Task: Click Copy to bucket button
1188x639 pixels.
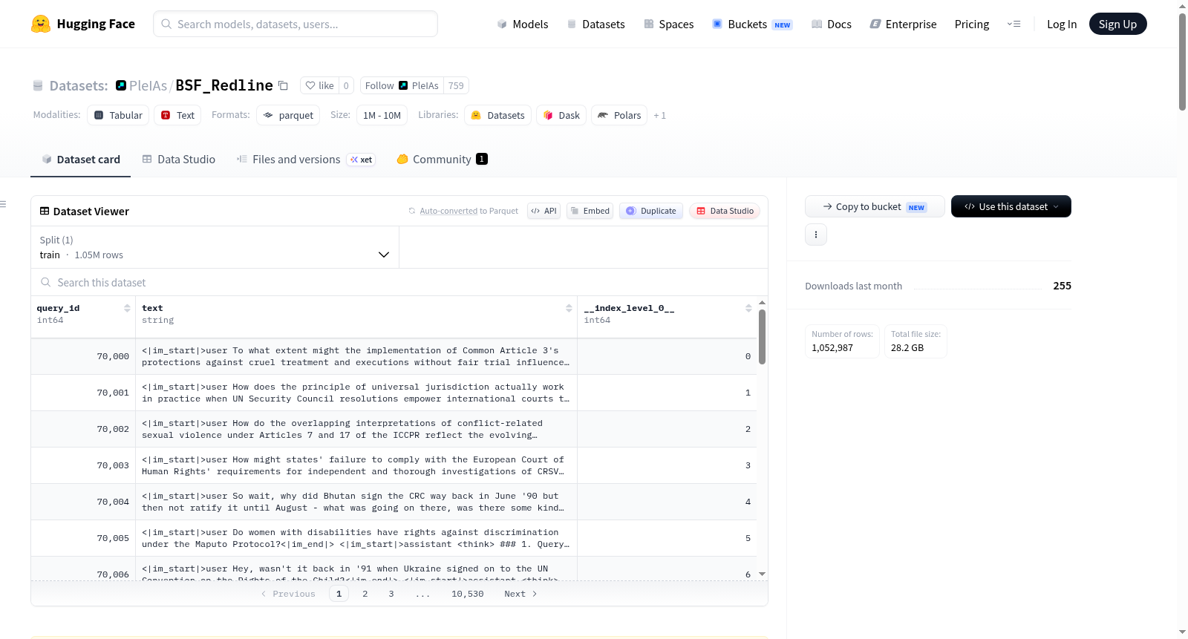Action: pos(875,206)
